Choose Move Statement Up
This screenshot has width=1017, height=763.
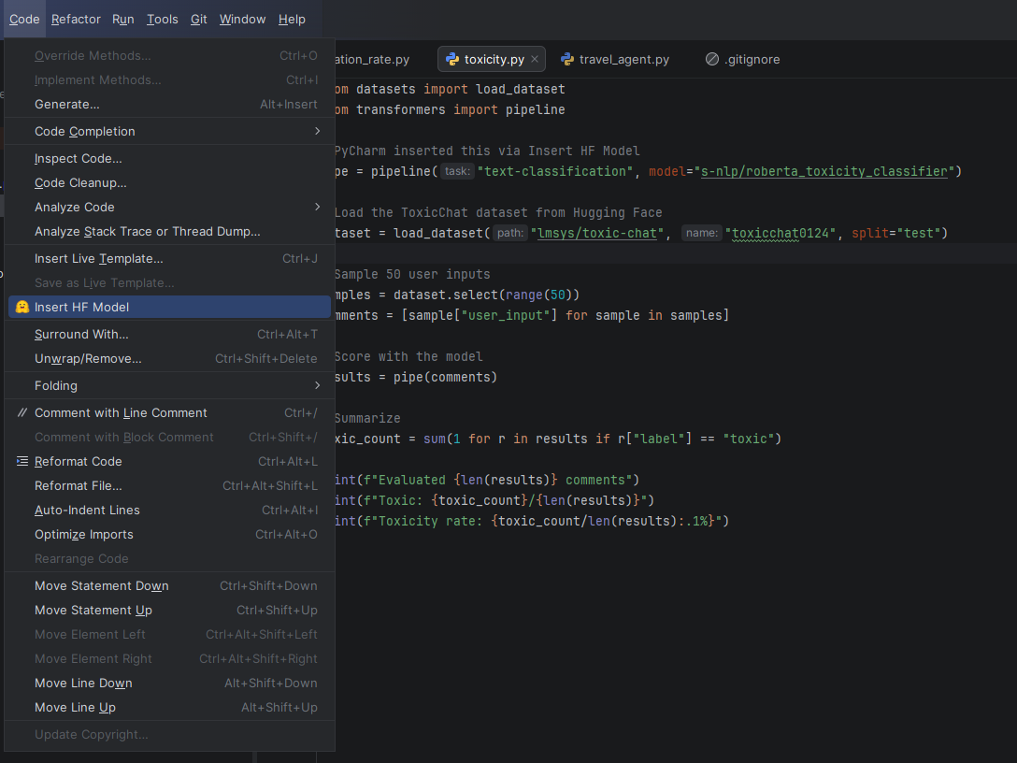tap(170, 611)
